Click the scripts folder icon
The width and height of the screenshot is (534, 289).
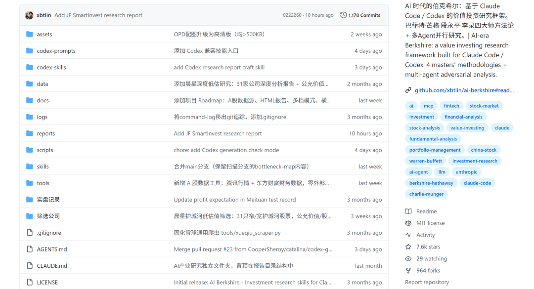click(x=30, y=150)
